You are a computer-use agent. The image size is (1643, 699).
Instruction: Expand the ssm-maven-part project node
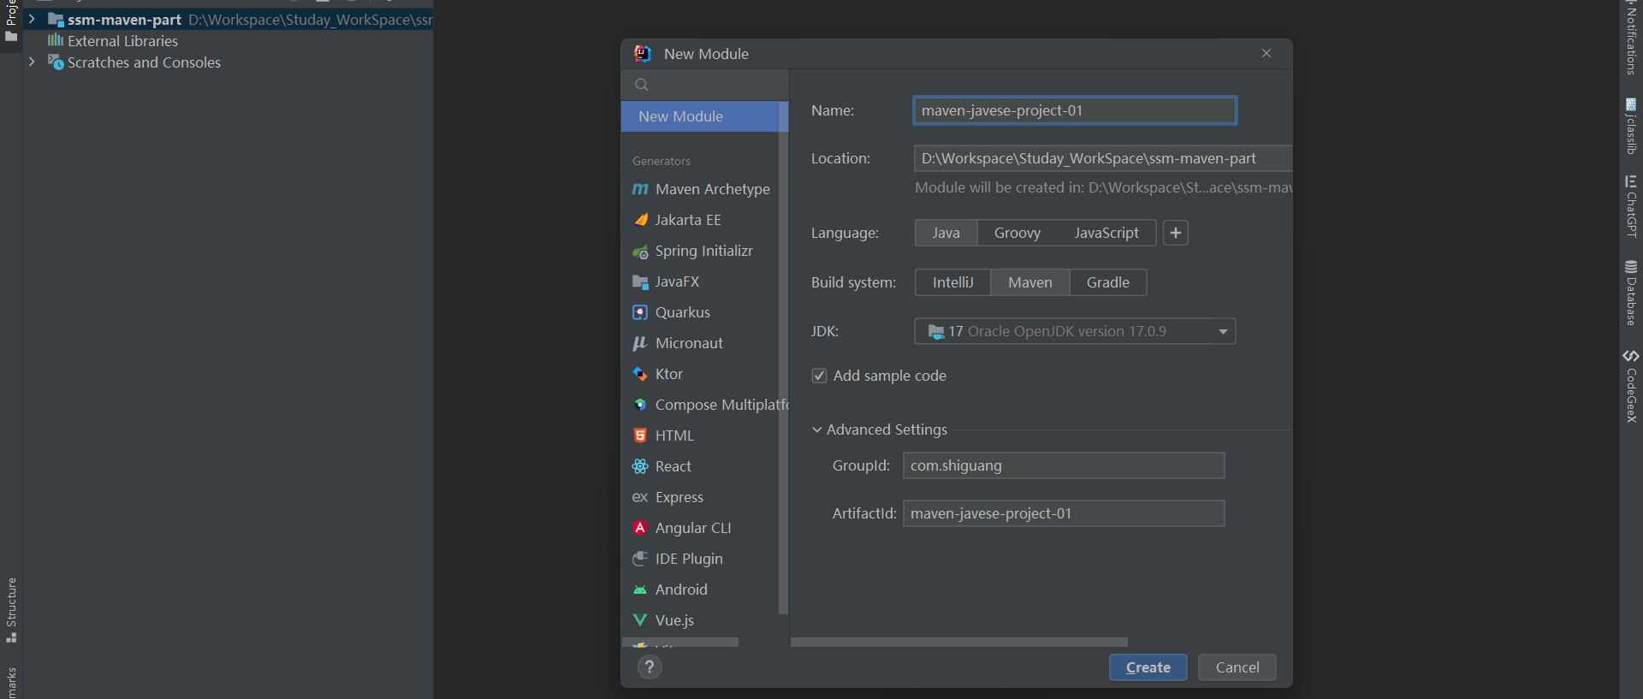(32, 18)
